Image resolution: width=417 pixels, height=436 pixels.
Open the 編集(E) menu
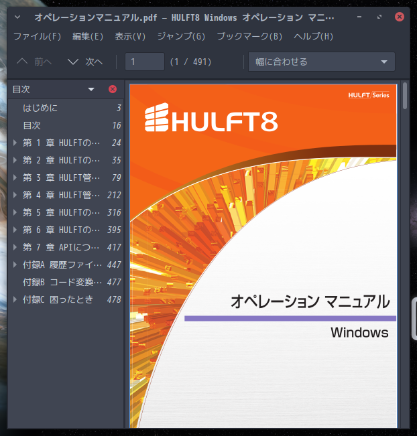(88, 36)
